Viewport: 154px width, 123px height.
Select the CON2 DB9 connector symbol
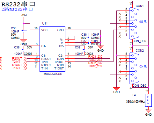click(134, 68)
